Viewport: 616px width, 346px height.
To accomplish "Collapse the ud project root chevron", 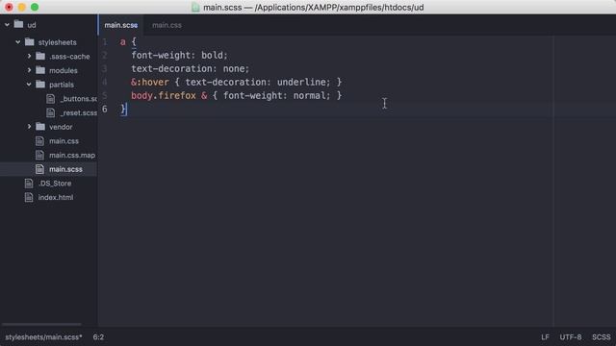I will click(x=7, y=25).
